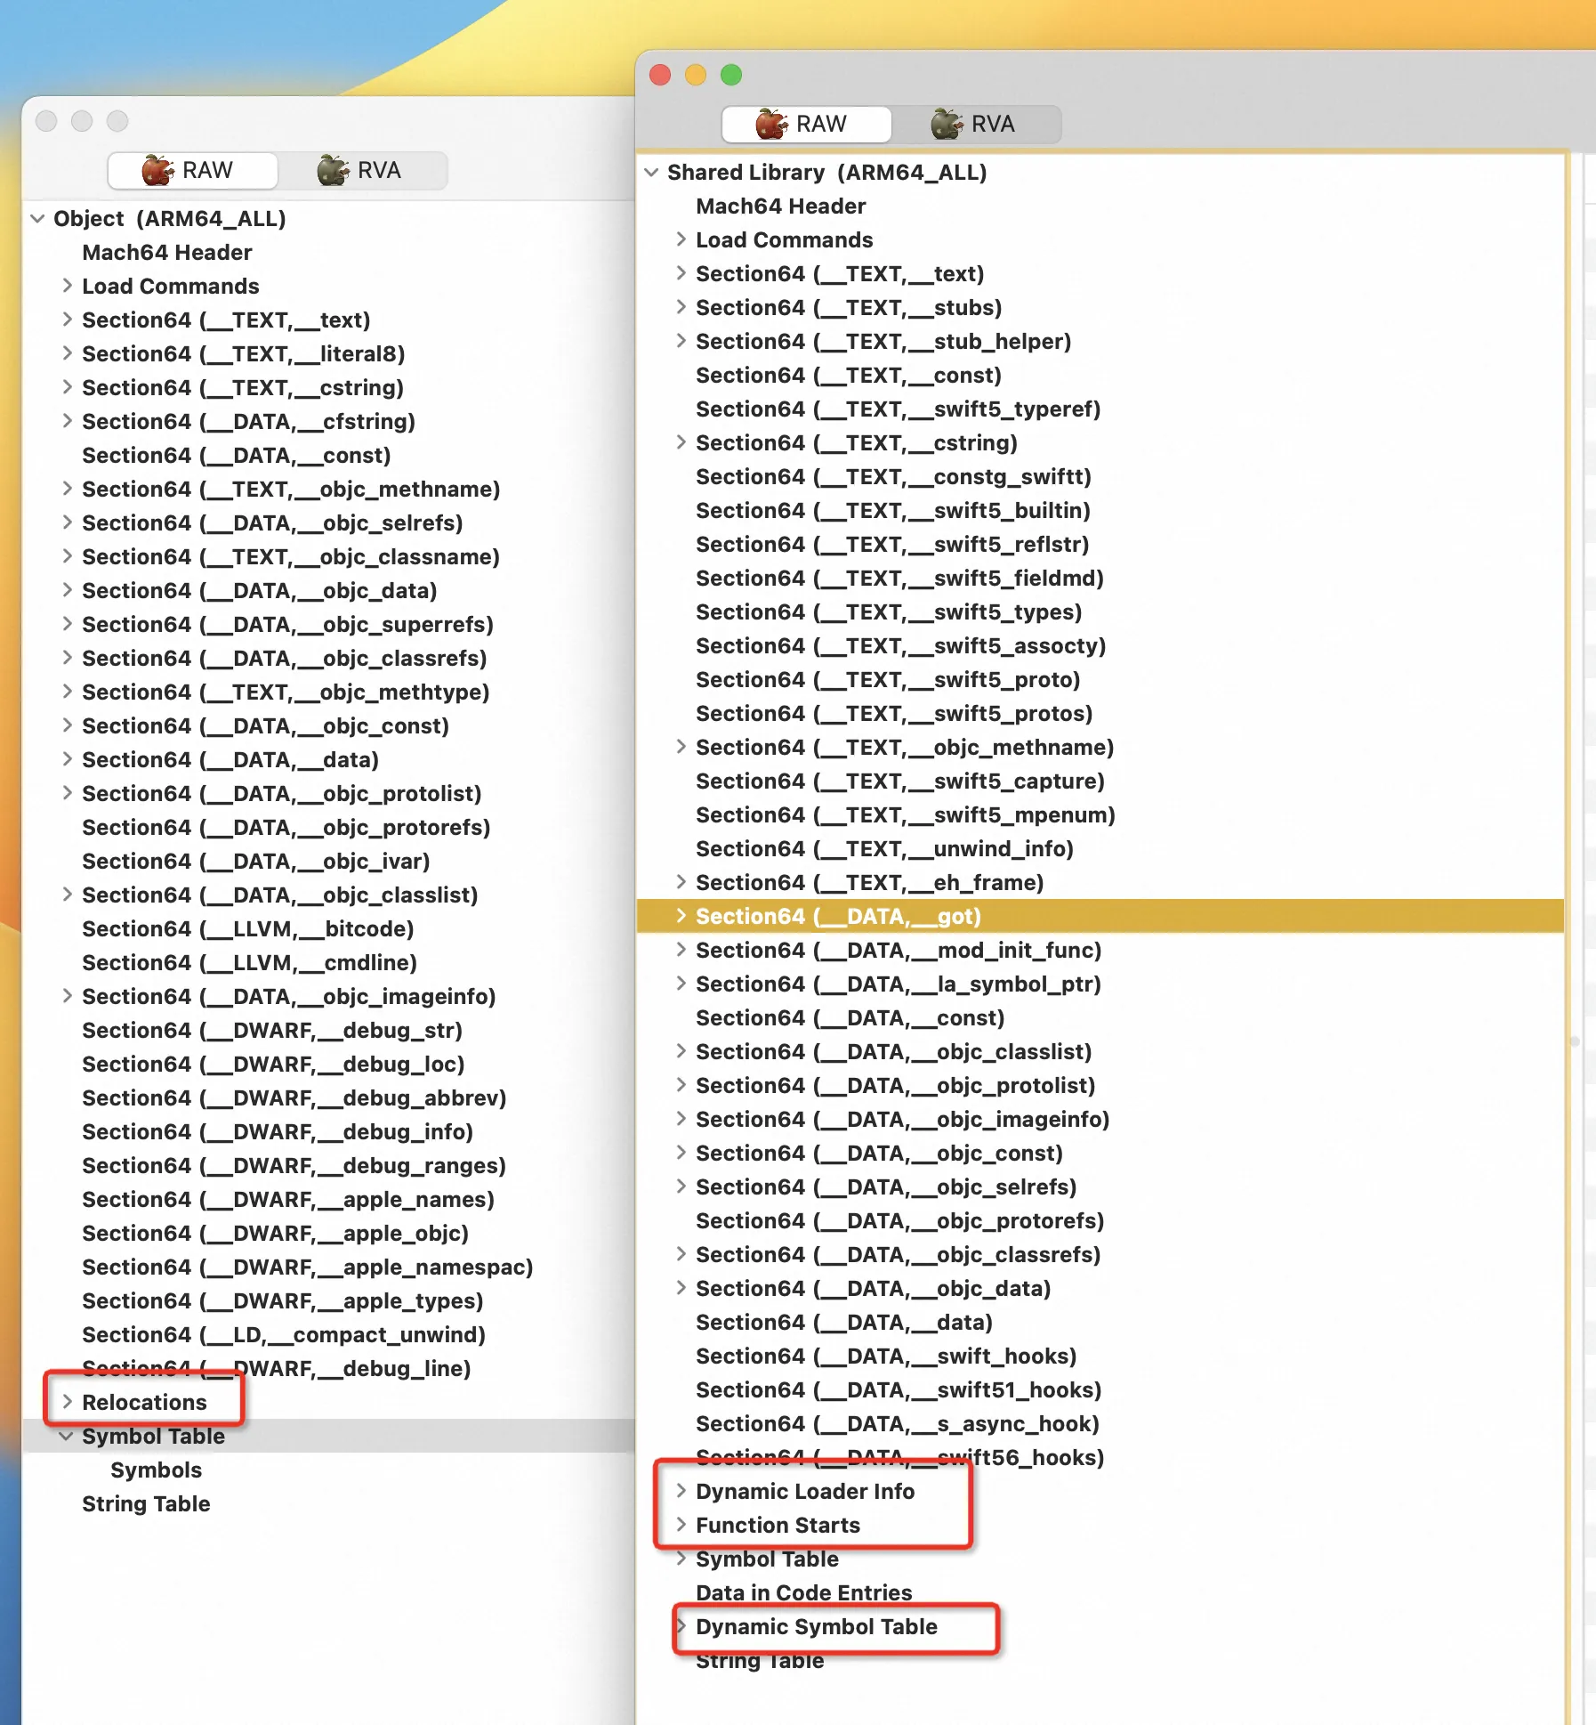The width and height of the screenshot is (1596, 1725).
Task: Minimize the Shared Library window with yellow button
Action: 696,75
